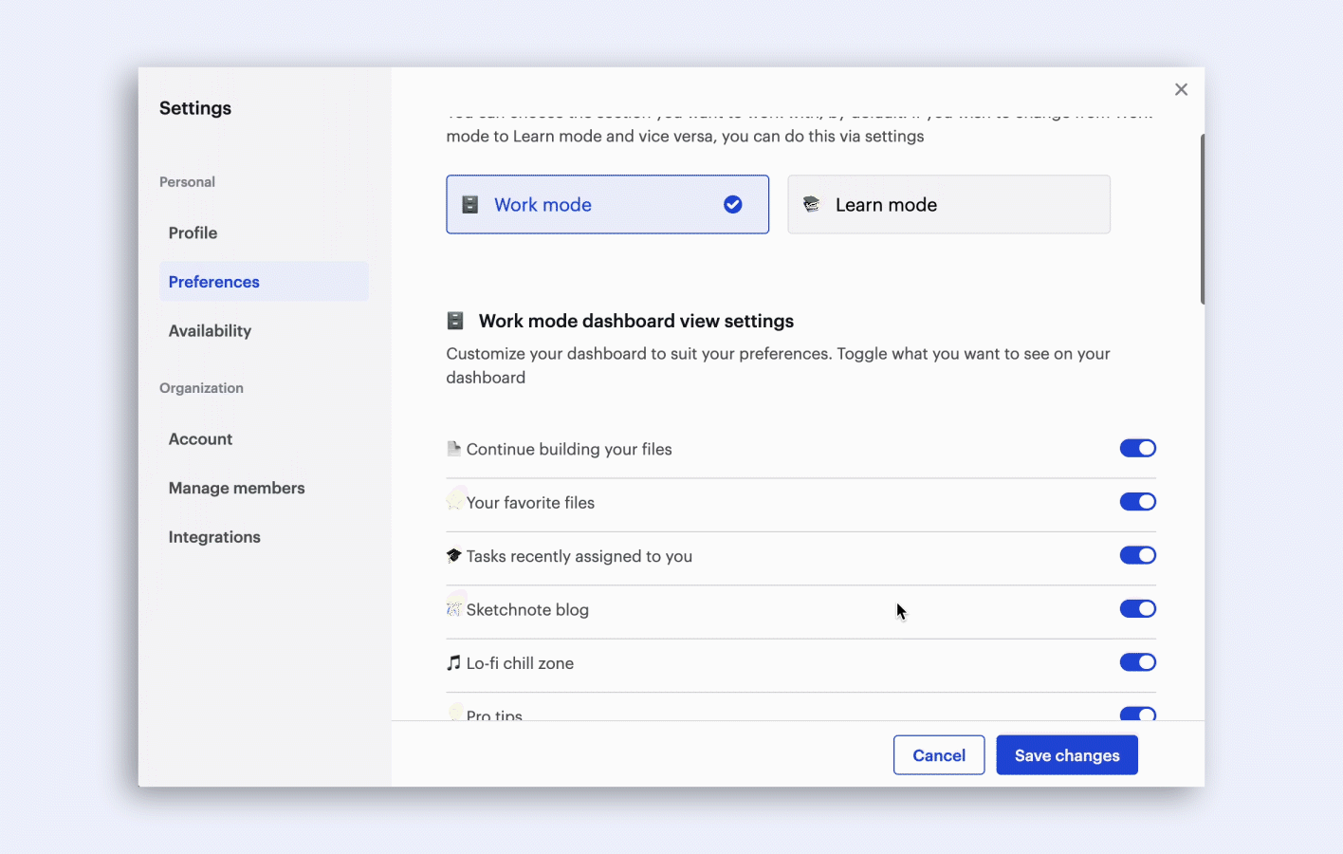
Task: Click the Cancel button
Action: 938,755
